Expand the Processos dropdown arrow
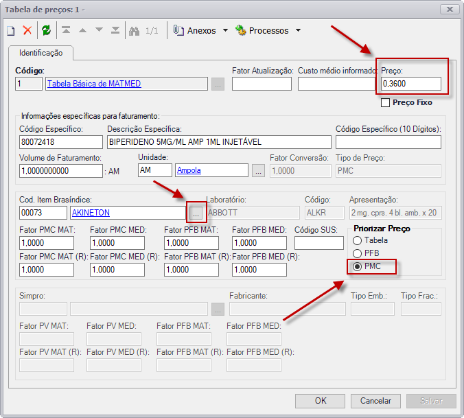This screenshot has width=464, height=418. coord(299,30)
